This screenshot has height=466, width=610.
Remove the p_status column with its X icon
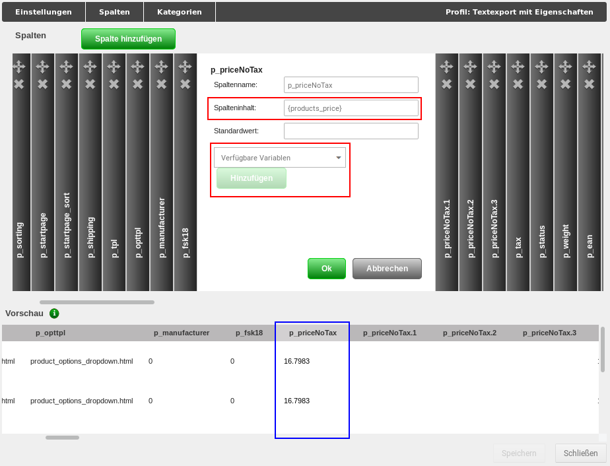click(x=541, y=84)
